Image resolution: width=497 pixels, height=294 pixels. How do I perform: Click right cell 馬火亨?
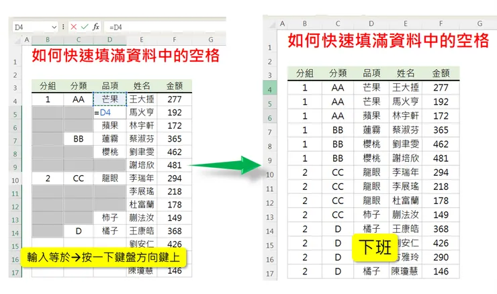pyautogui.click(x=406, y=102)
